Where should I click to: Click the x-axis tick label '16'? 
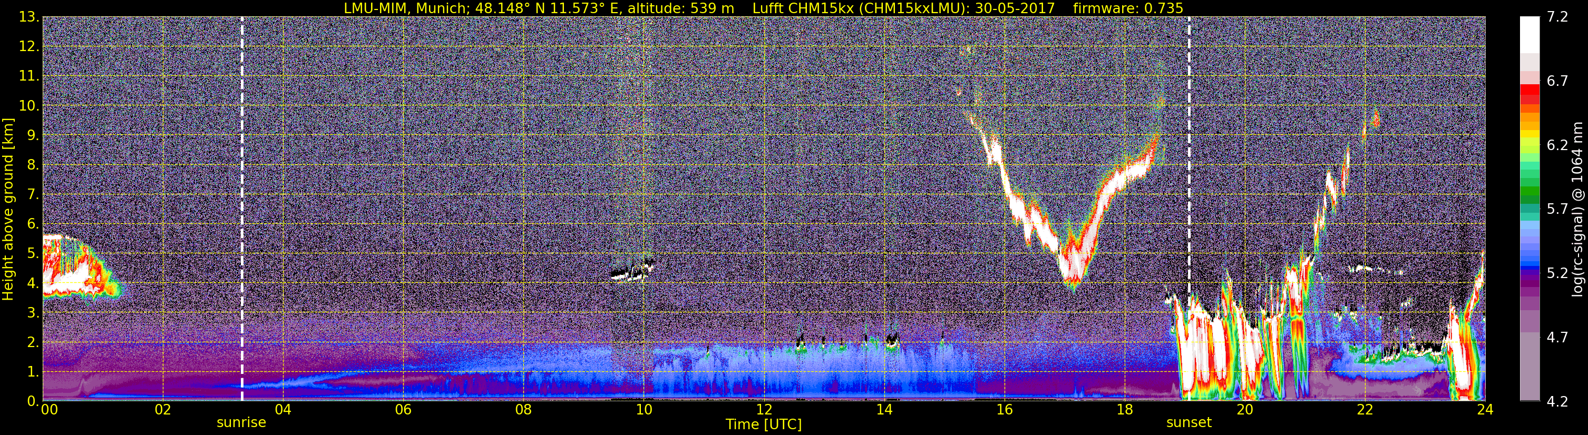(x=1004, y=410)
